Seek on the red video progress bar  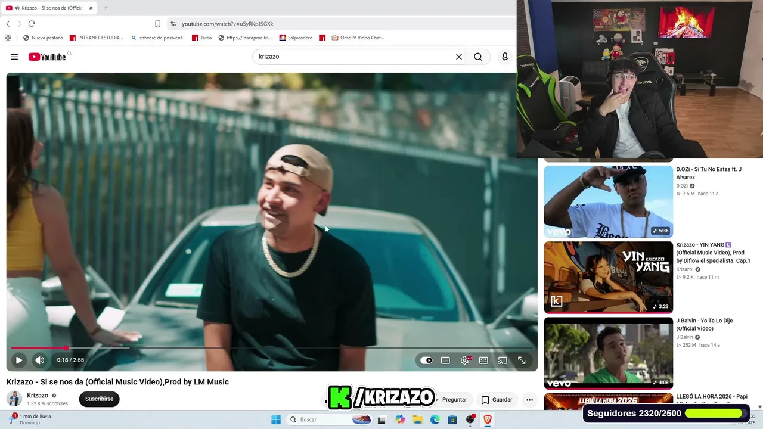coord(272,348)
